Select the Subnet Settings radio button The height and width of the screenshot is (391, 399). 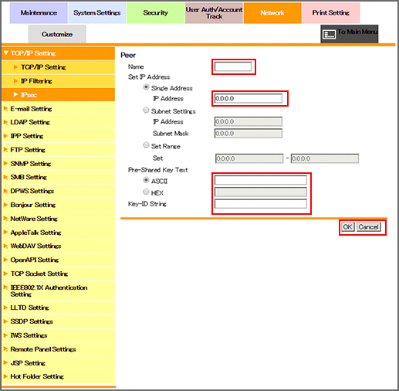tap(146, 110)
